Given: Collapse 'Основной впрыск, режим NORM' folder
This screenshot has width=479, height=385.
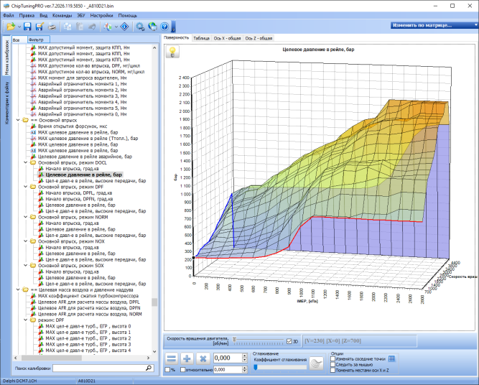Looking at the screenshot, I should [x=26, y=217].
